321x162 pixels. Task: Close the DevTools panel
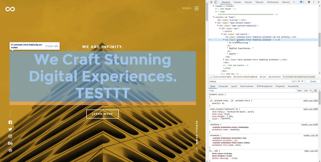click(x=318, y=2)
